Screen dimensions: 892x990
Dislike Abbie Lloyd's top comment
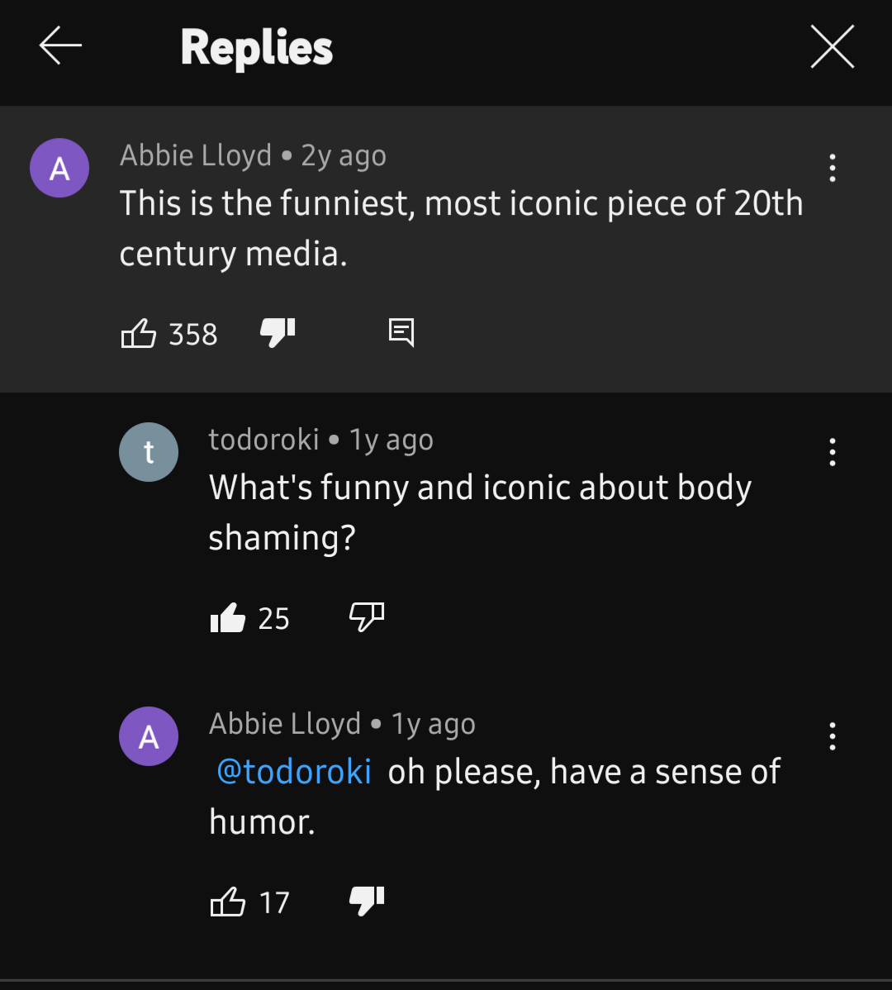276,333
